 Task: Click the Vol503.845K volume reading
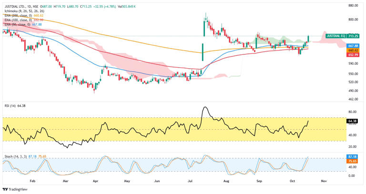(x=127, y=7)
